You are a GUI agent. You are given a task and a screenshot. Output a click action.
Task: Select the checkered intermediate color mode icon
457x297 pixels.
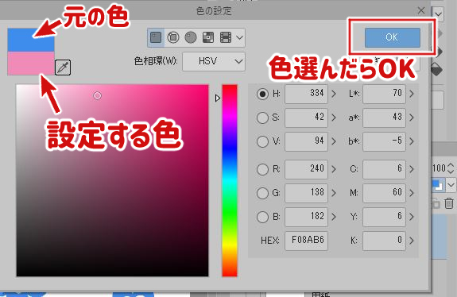tap(208, 37)
